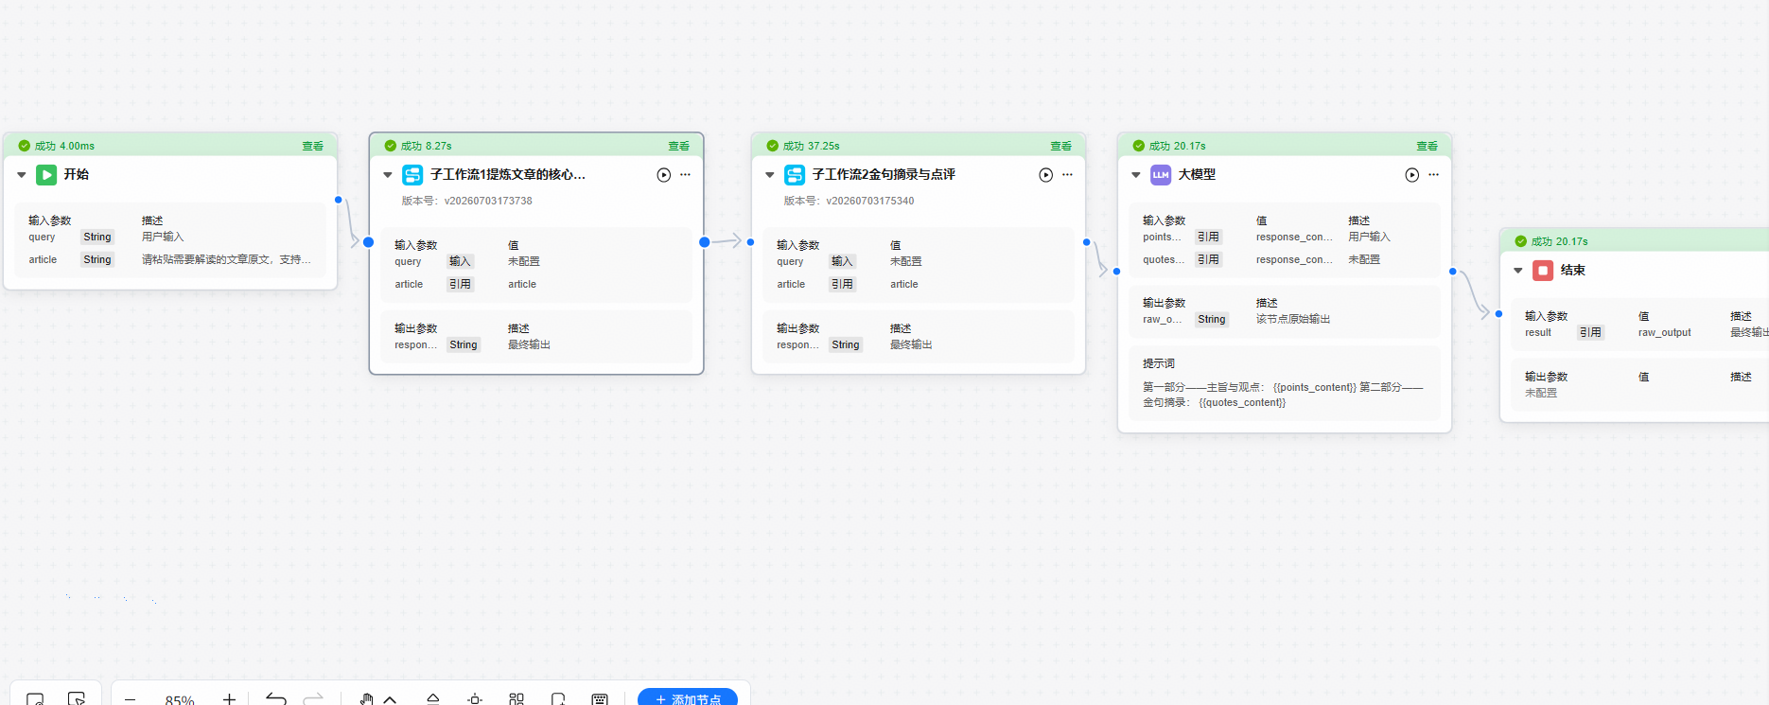Viewport: 1769px width, 705px height.
Task: Click the output port of the 开始 node
Action: pos(338,200)
